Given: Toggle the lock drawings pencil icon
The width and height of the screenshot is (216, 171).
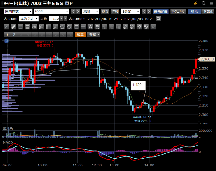Looking at the screenshot, I should (x=146, y=27).
